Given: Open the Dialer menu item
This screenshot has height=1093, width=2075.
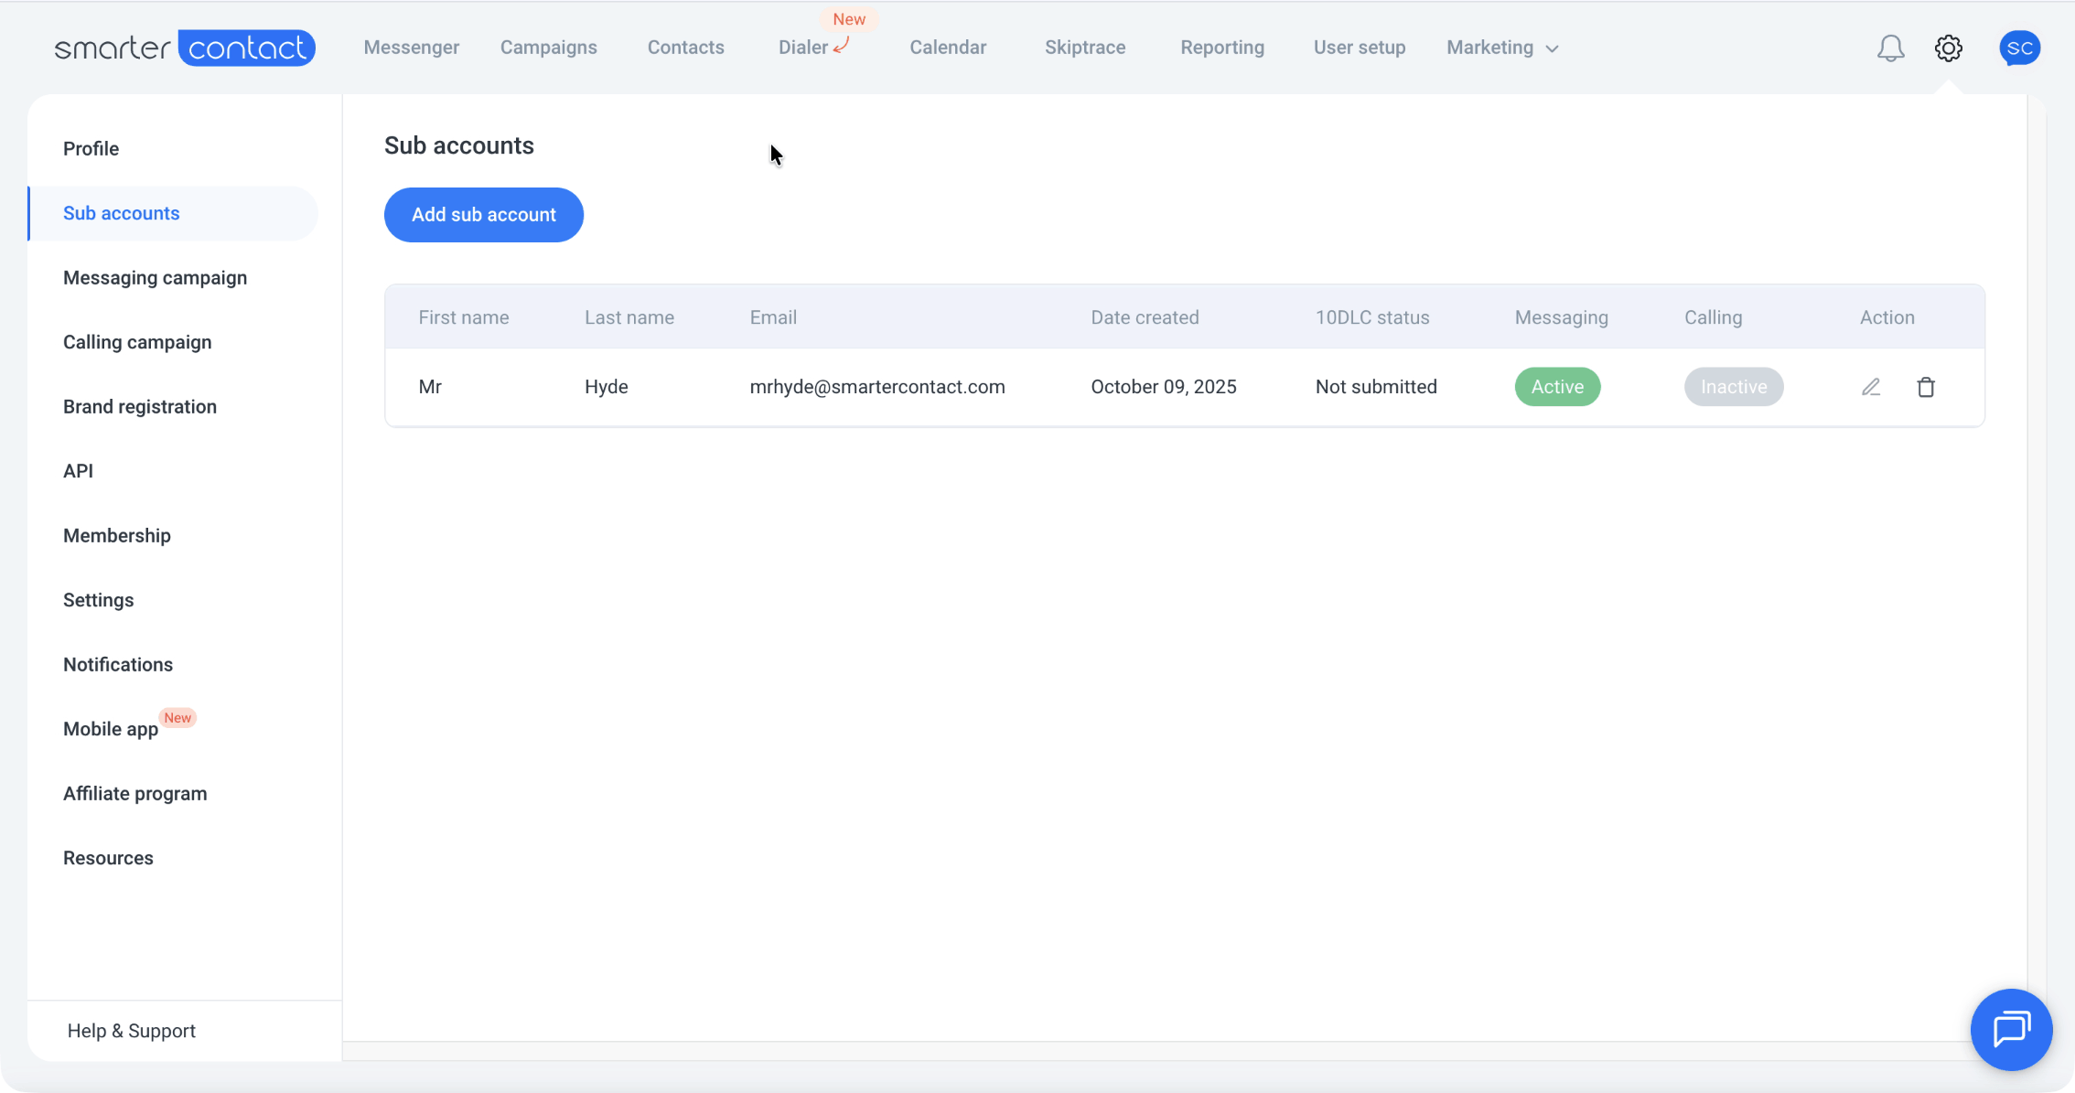Looking at the screenshot, I should tap(803, 48).
